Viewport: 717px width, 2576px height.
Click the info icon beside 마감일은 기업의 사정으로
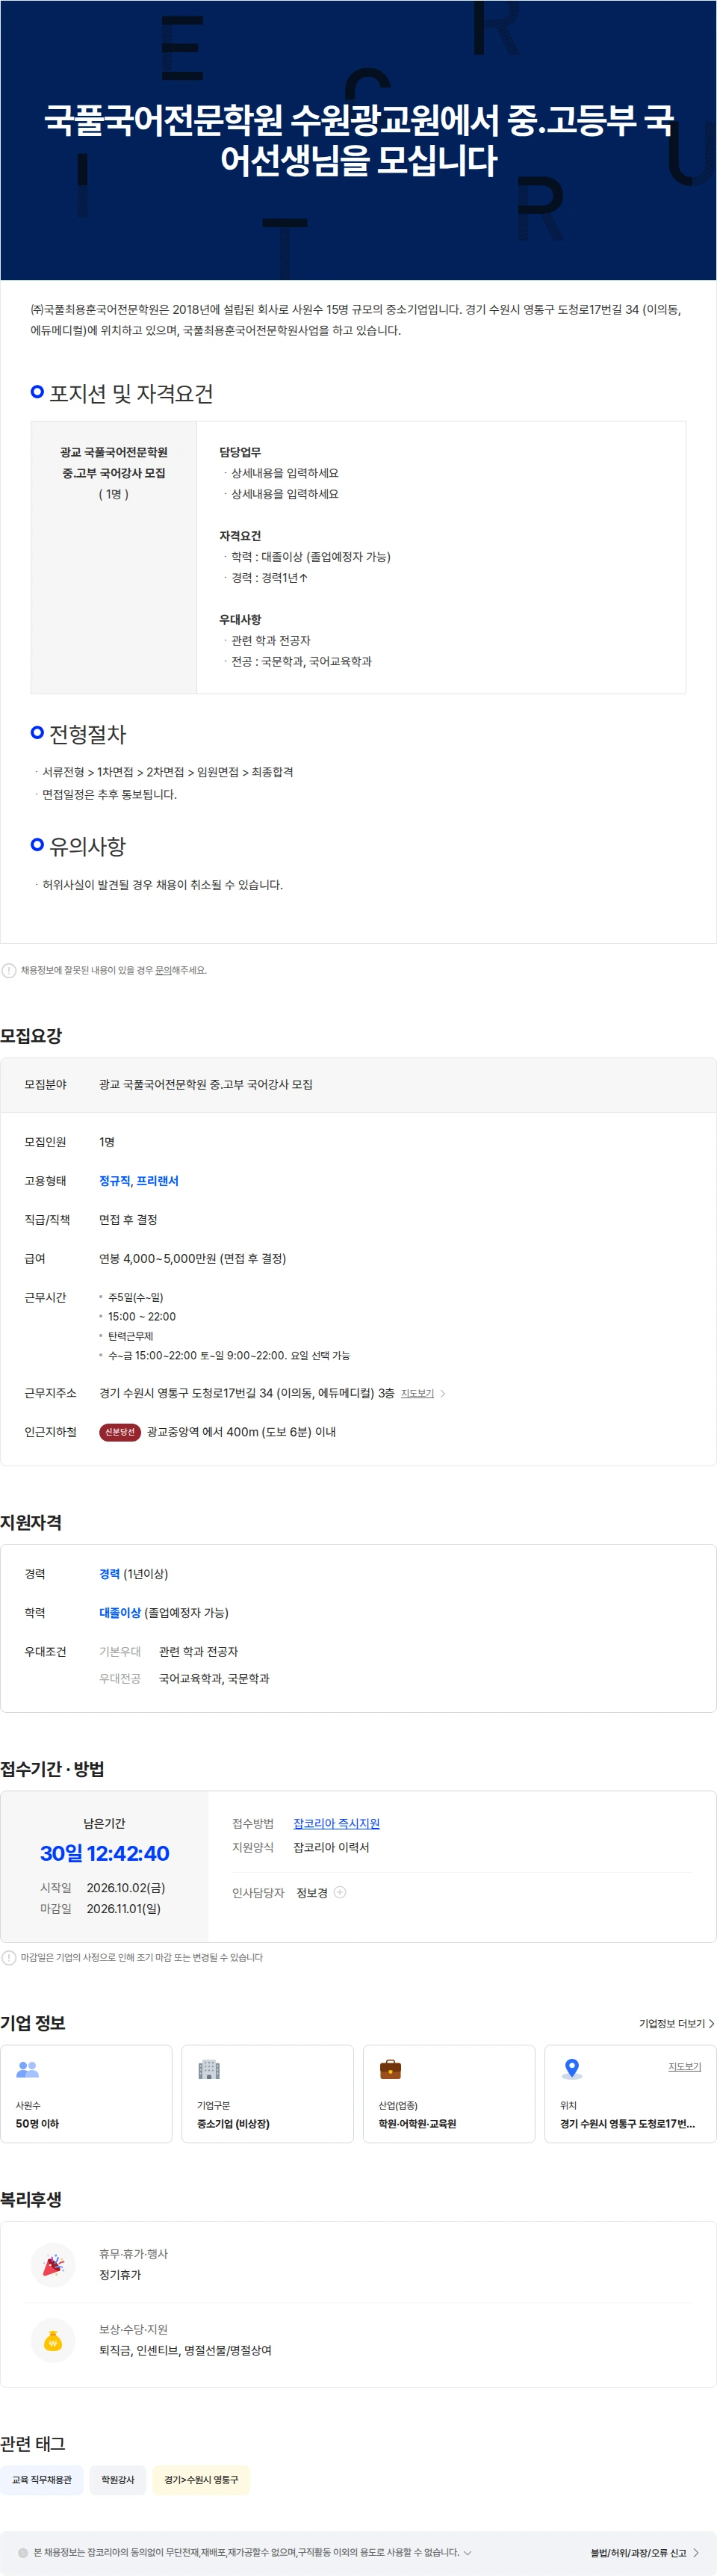point(9,1957)
